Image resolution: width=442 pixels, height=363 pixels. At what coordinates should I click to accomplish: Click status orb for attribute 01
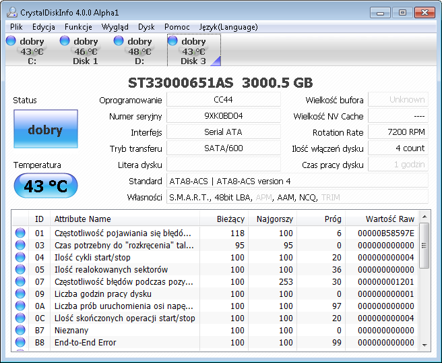tap(20, 233)
